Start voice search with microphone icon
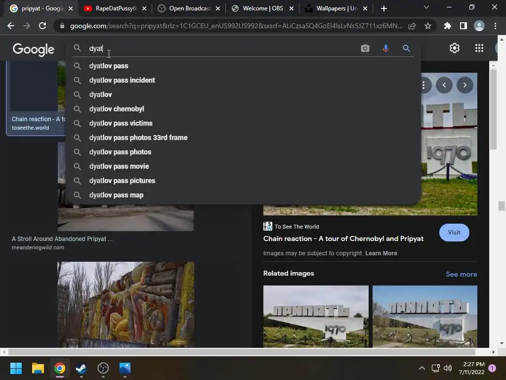The width and height of the screenshot is (506, 380). tap(385, 48)
